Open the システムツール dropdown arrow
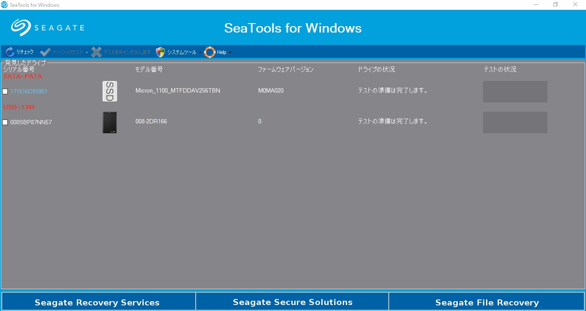The height and width of the screenshot is (311, 586). [x=200, y=53]
